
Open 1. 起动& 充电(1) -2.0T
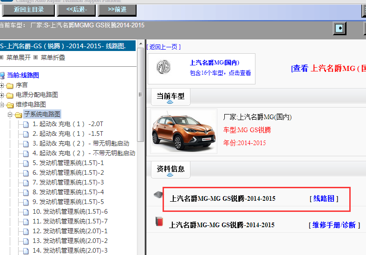pyautogui.click(x=68, y=124)
